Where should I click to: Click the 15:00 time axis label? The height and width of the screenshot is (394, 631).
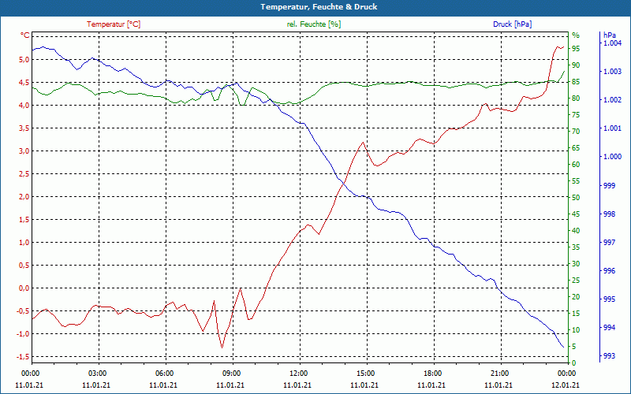pyautogui.click(x=365, y=373)
